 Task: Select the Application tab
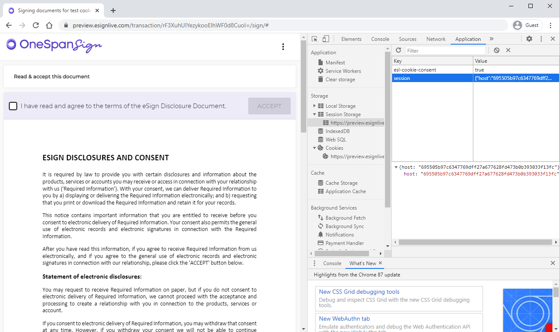click(x=468, y=39)
